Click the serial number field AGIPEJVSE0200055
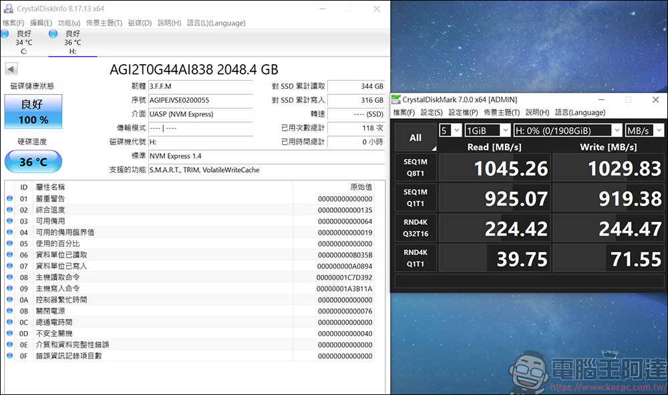The image size is (668, 395). 200,101
